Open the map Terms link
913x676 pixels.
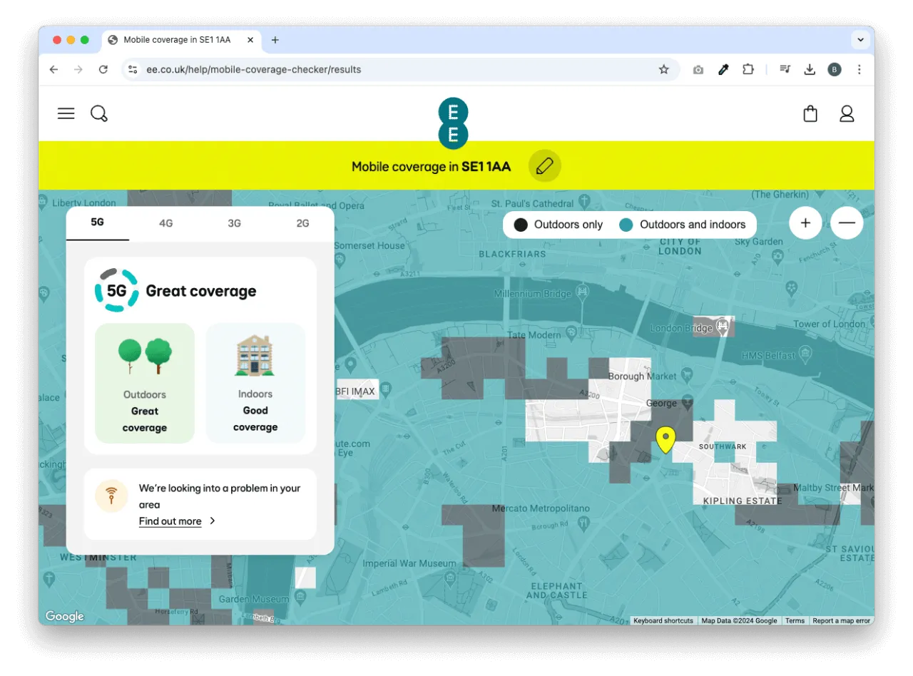click(x=795, y=620)
